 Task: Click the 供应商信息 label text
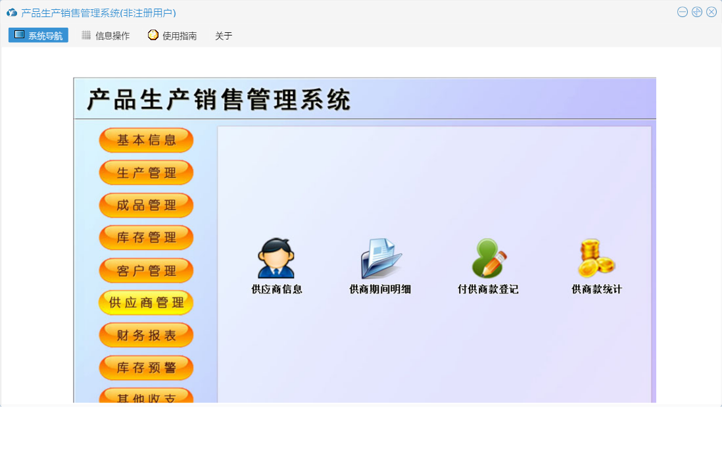click(x=277, y=289)
